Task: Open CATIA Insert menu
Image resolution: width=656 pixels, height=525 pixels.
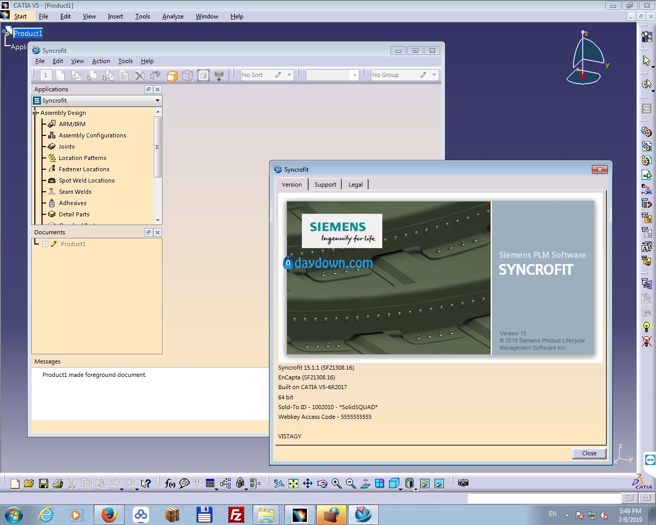Action: 115,16
